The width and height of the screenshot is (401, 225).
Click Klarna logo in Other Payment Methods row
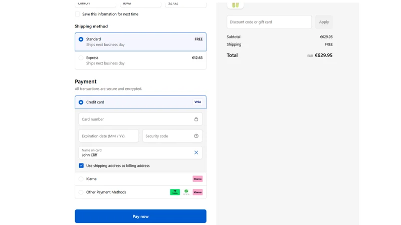click(197, 192)
